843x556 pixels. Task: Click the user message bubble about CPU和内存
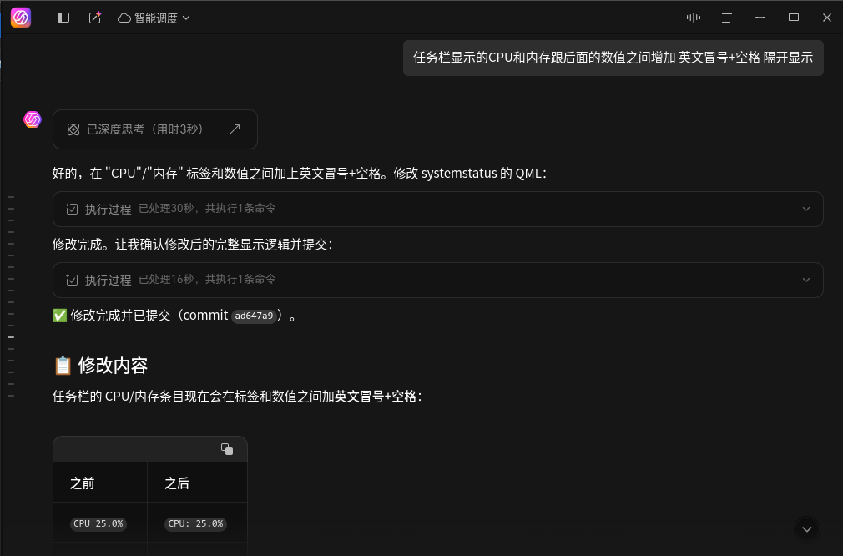coord(613,58)
